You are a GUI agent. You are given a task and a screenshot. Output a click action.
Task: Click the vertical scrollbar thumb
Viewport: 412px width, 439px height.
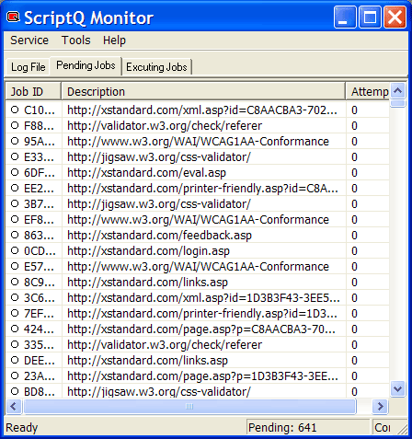[x=398, y=103]
